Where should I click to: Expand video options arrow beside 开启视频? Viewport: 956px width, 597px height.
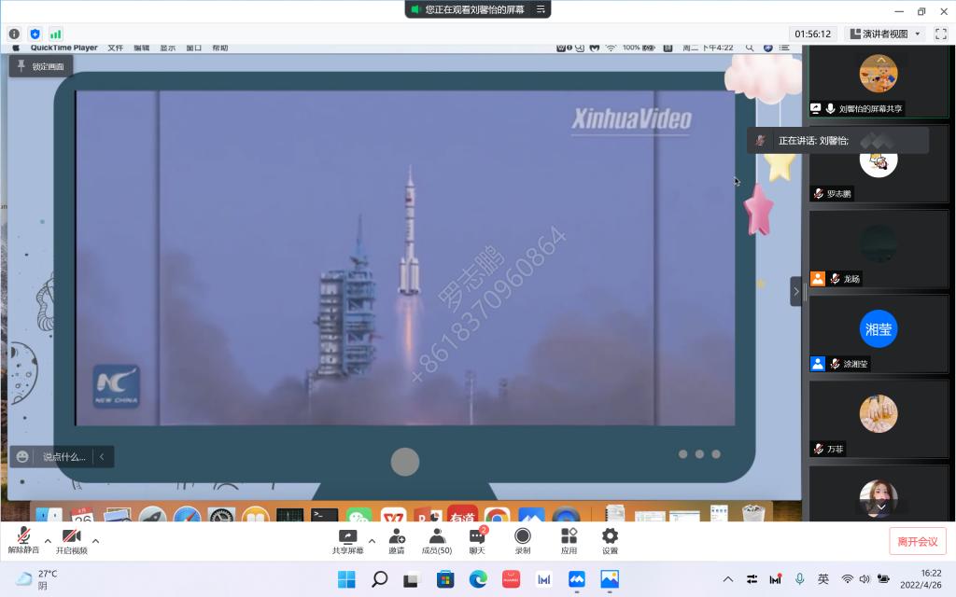(x=95, y=540)
